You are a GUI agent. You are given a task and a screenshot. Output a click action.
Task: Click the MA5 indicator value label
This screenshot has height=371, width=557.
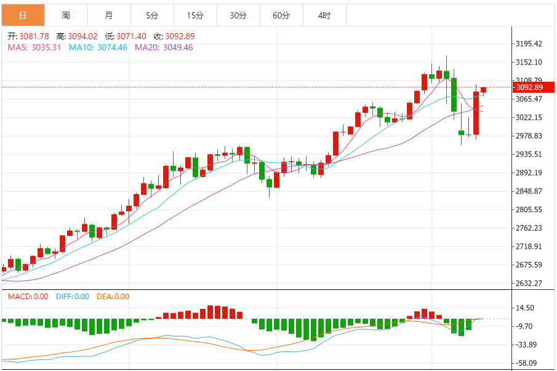click(34, 47)
